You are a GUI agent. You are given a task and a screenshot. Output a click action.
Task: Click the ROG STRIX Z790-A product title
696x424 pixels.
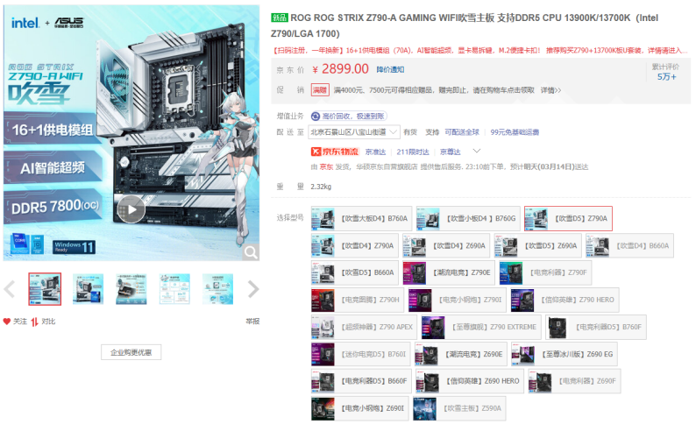[x=465, y=25]
